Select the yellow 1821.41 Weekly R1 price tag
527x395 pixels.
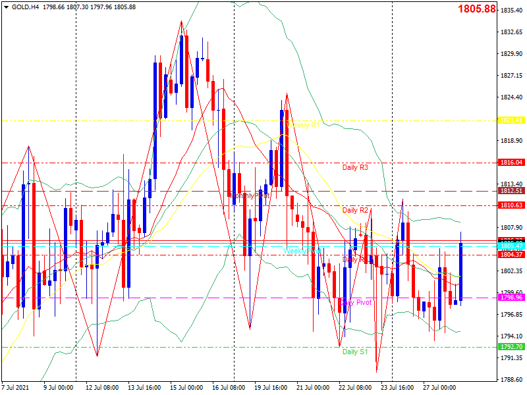point(511,120)
